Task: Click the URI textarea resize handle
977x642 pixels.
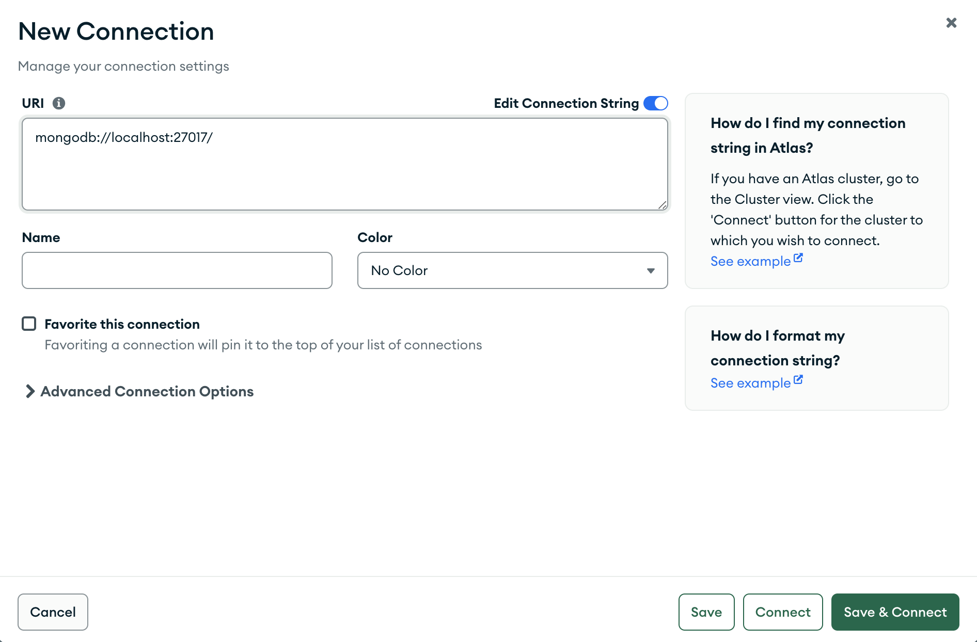Action: 663,205
